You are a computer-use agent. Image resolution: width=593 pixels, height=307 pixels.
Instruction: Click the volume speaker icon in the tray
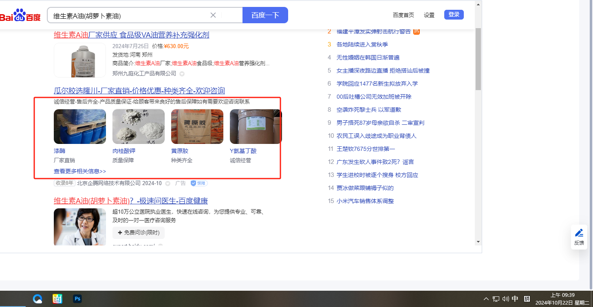505,299
